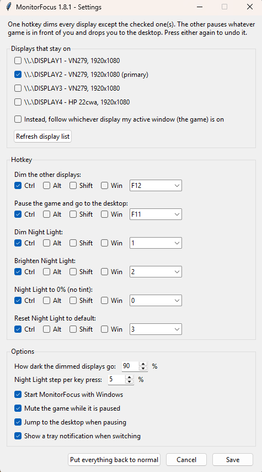The image size is (262, 472).
Task: Save the settings
Action: 233,460
